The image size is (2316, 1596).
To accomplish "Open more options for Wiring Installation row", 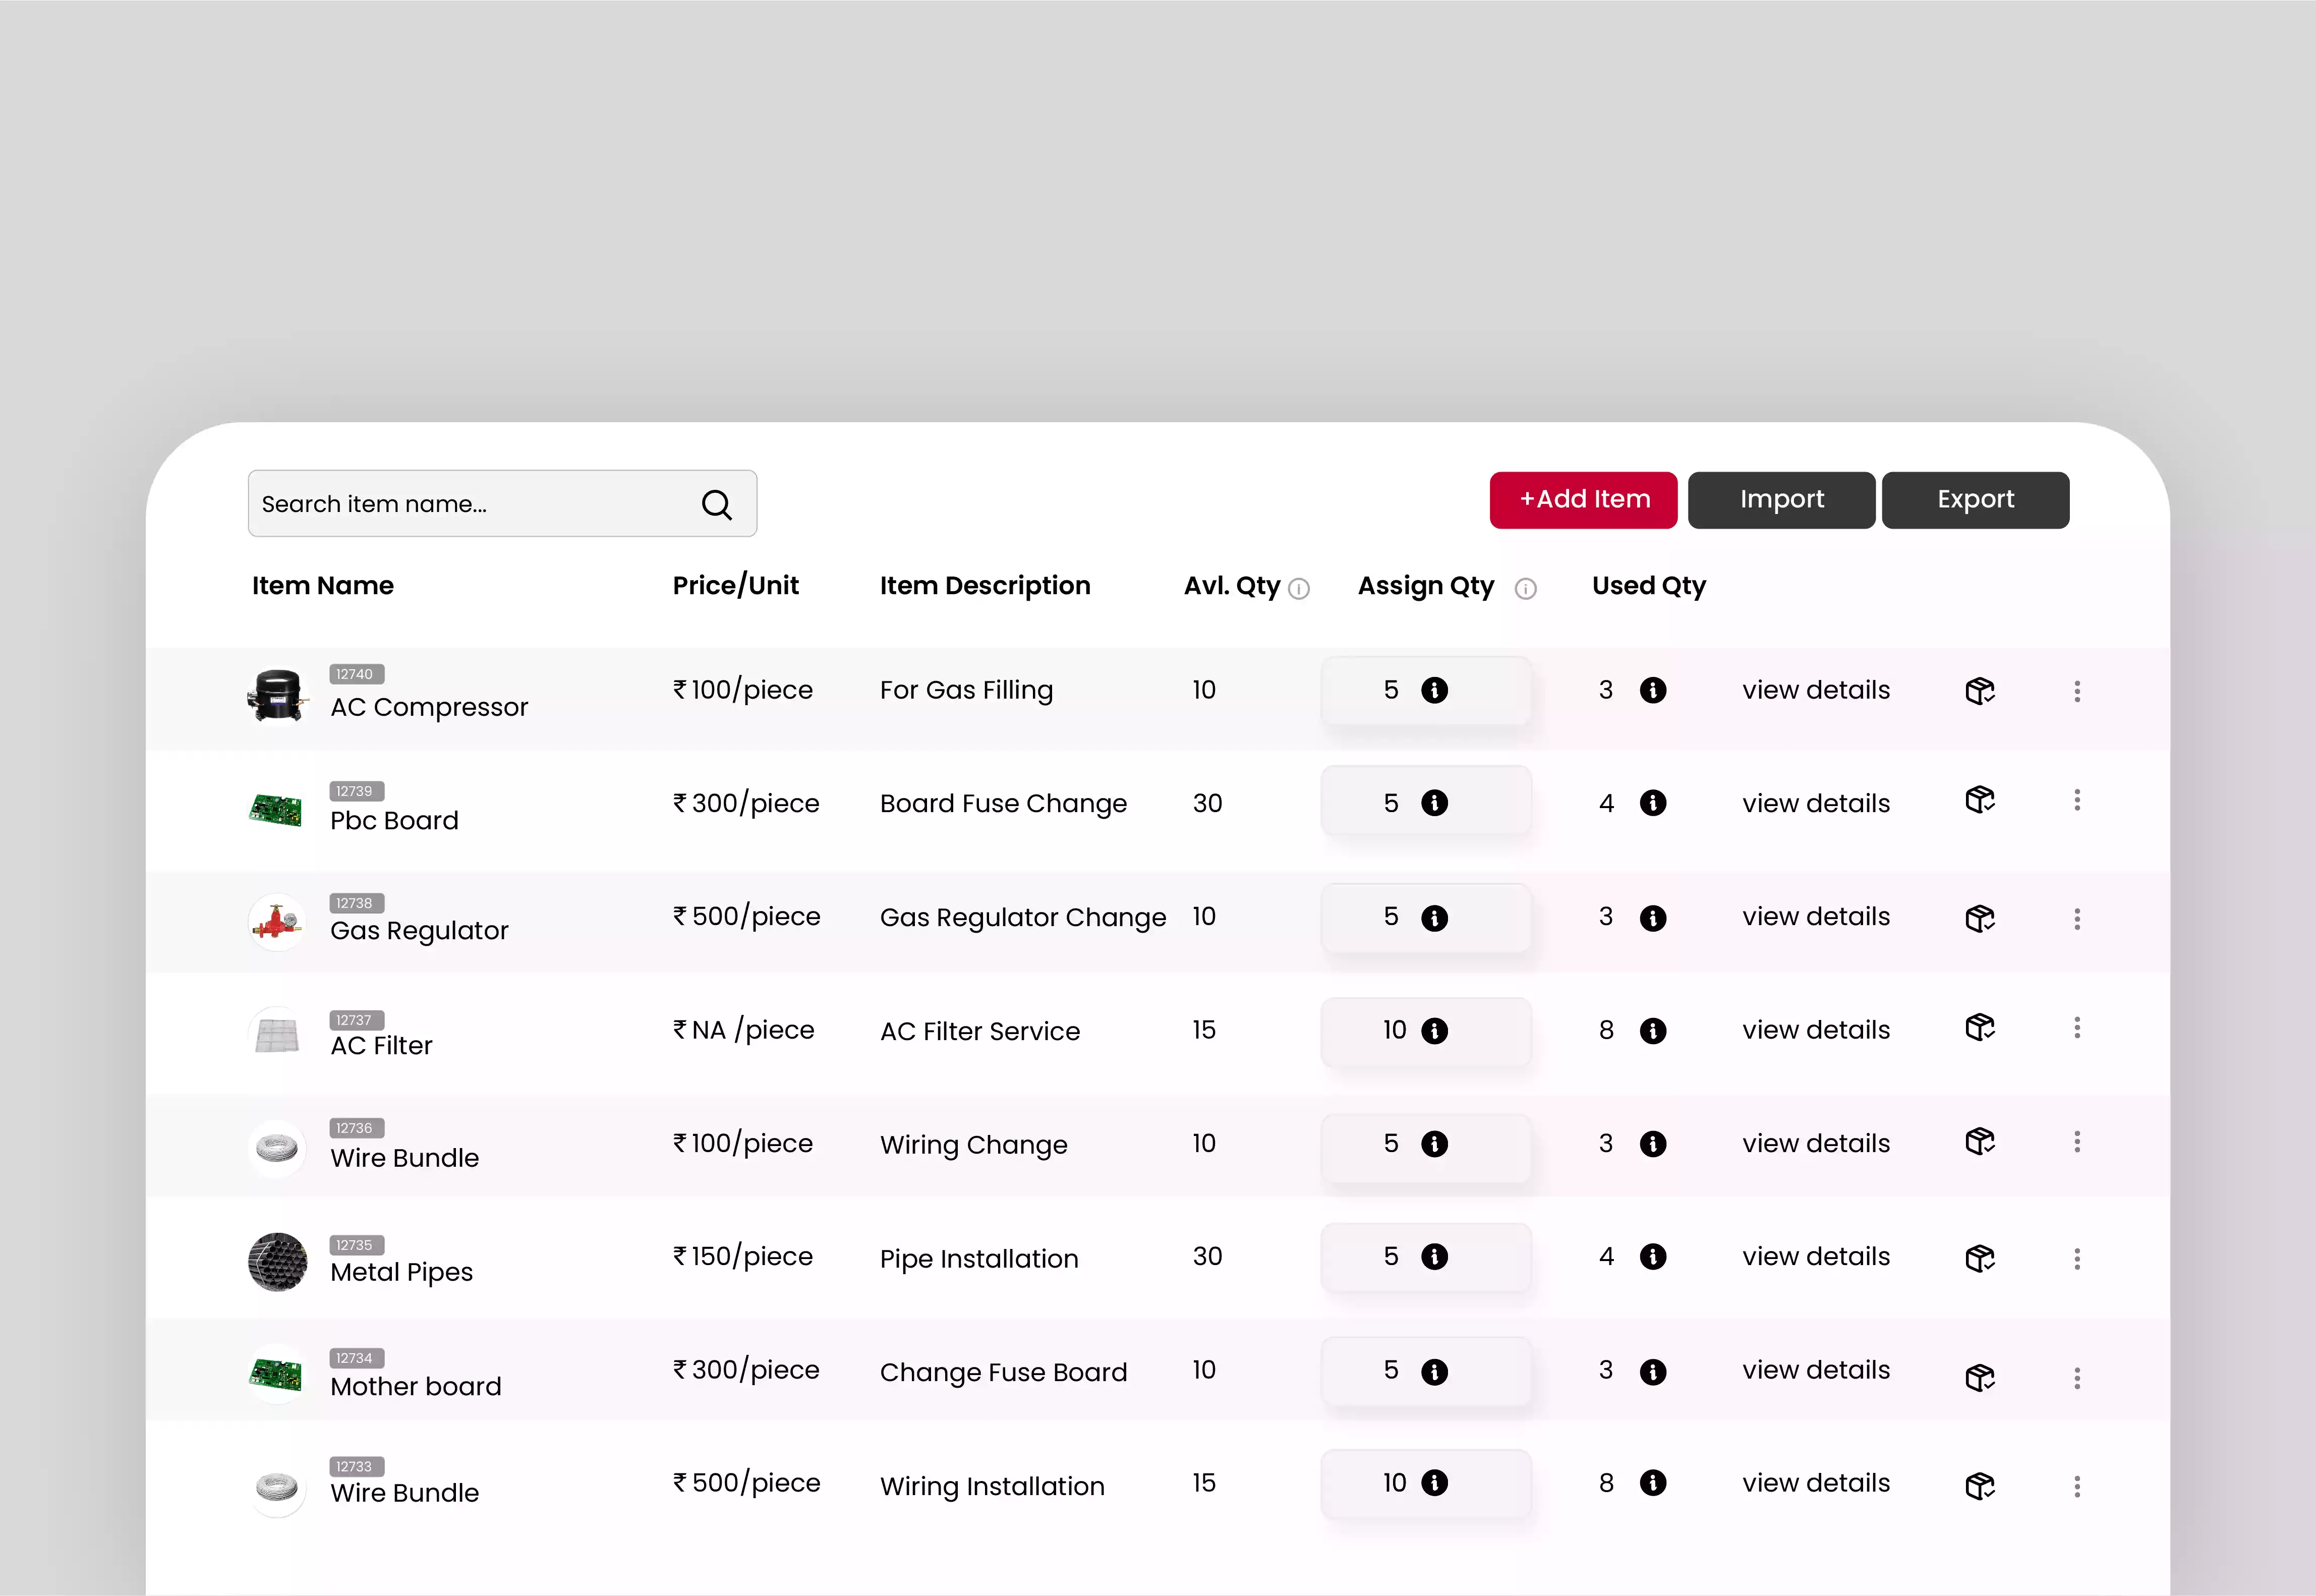I will [x=2077, y=1487].
